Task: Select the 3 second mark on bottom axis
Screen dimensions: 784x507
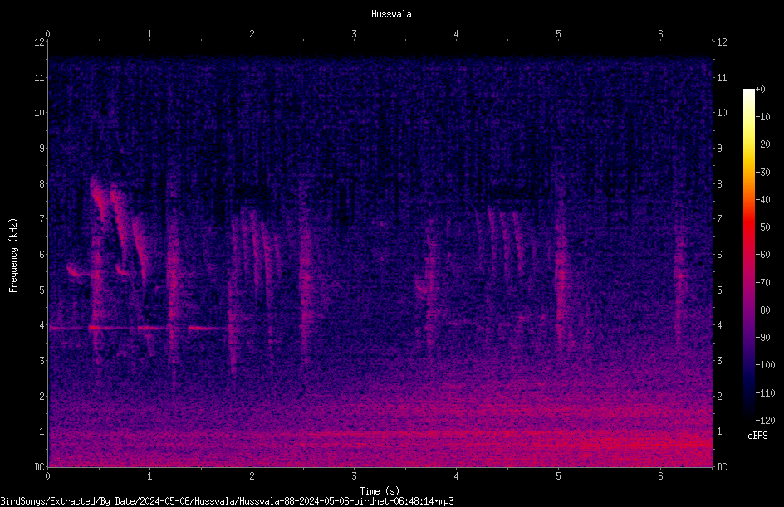Action: pos(354,476)
